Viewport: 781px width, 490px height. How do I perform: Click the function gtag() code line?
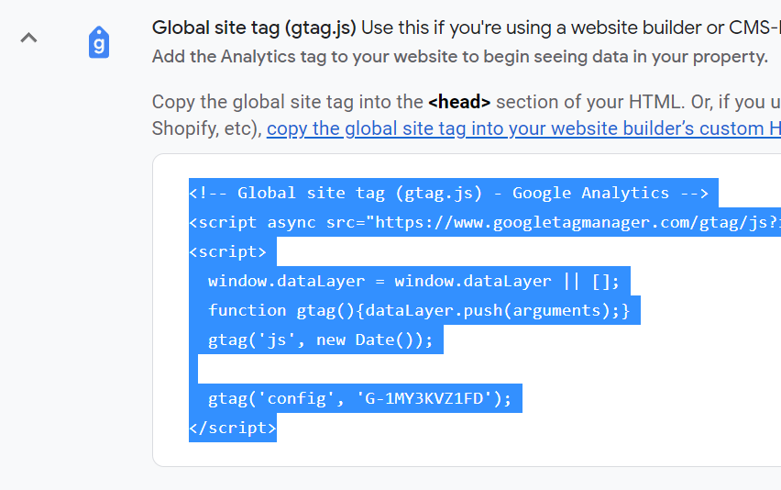[x=419, y=310]
